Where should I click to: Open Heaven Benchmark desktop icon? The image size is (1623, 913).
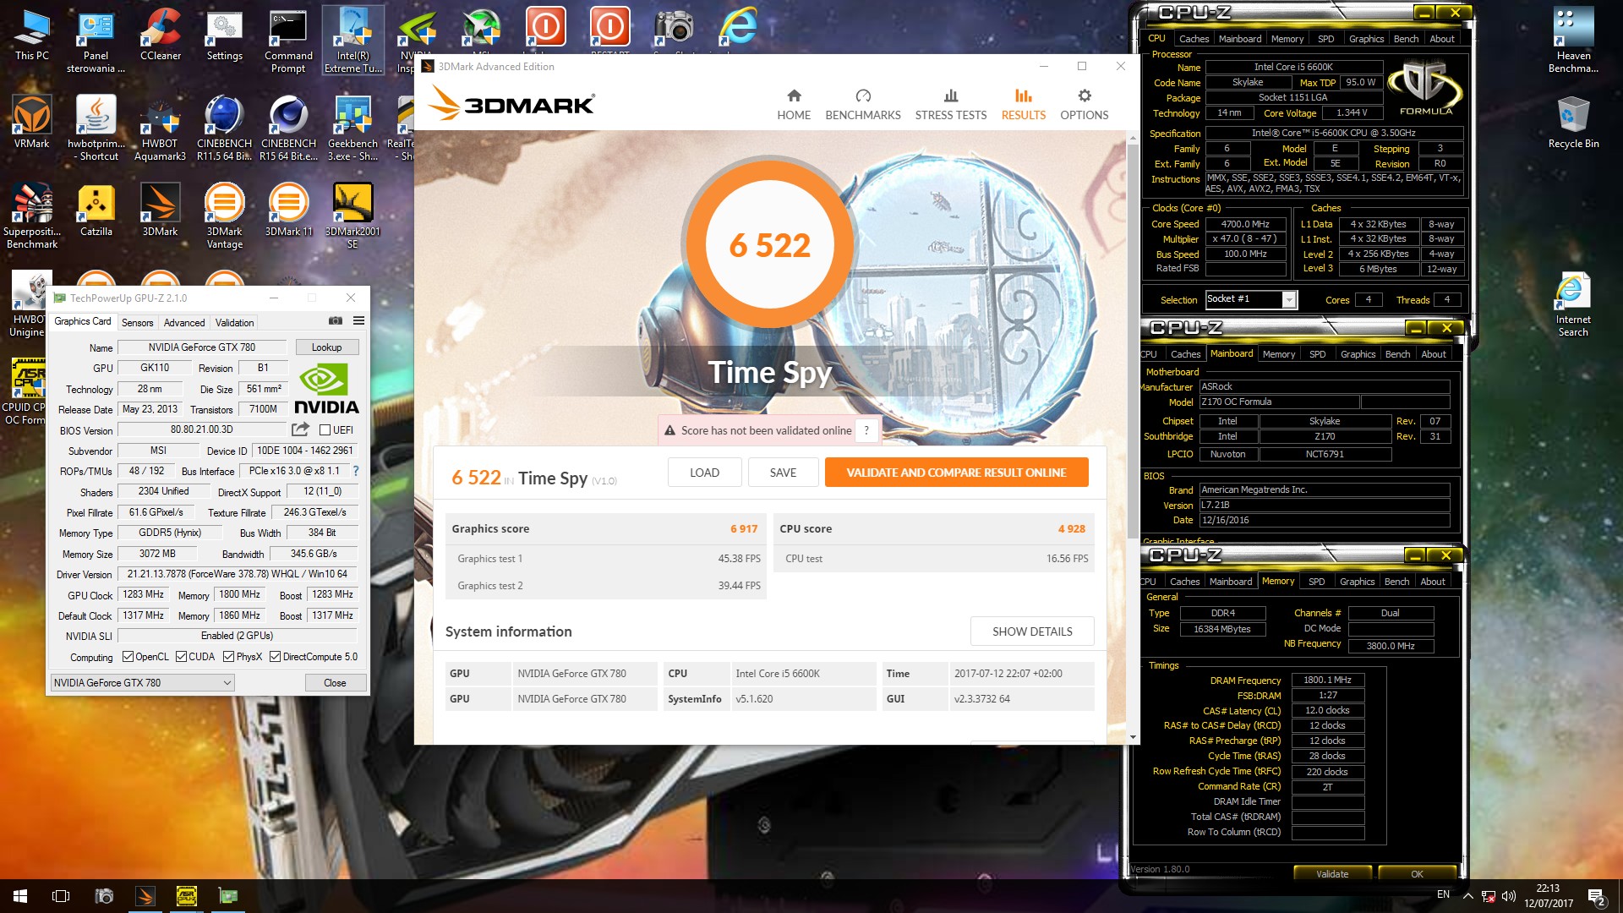(x=1573, y=41)
